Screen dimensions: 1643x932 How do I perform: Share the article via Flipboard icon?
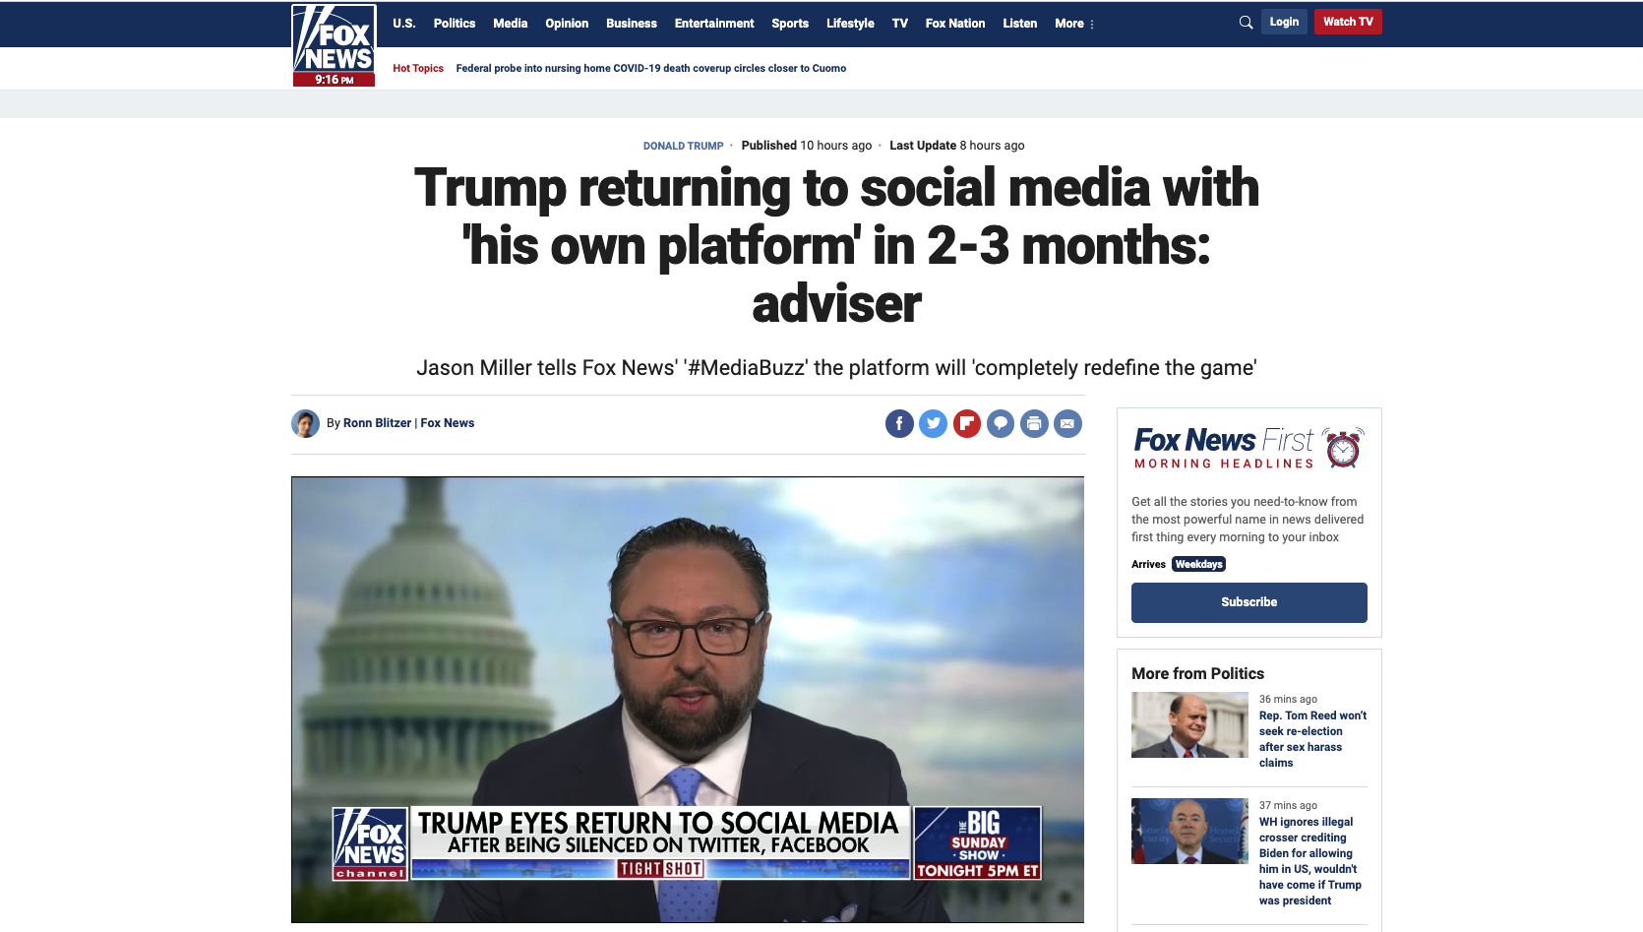(x=967, y=424)
